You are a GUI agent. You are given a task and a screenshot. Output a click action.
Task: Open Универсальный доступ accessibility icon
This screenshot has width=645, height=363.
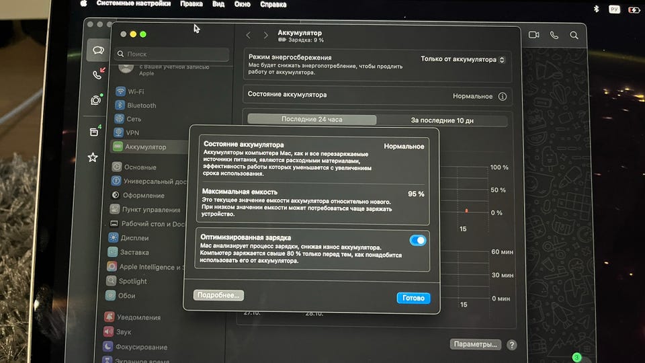point(116,181)
